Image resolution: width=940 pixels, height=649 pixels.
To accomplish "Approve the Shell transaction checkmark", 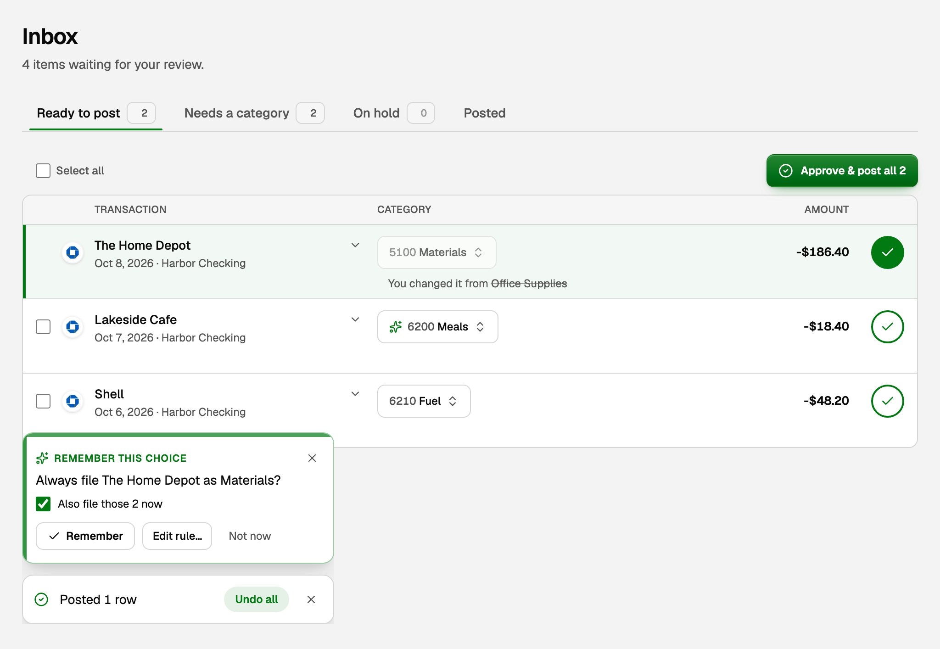I will 887,401.
